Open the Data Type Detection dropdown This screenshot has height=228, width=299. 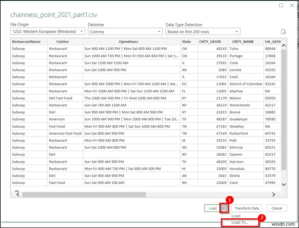click(235, 31)
